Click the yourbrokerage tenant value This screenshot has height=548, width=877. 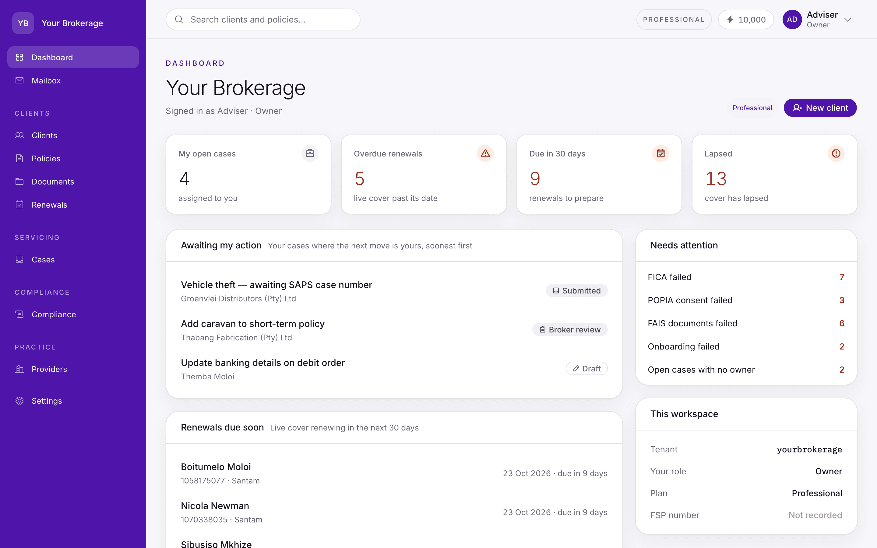(x=809, y=449)
